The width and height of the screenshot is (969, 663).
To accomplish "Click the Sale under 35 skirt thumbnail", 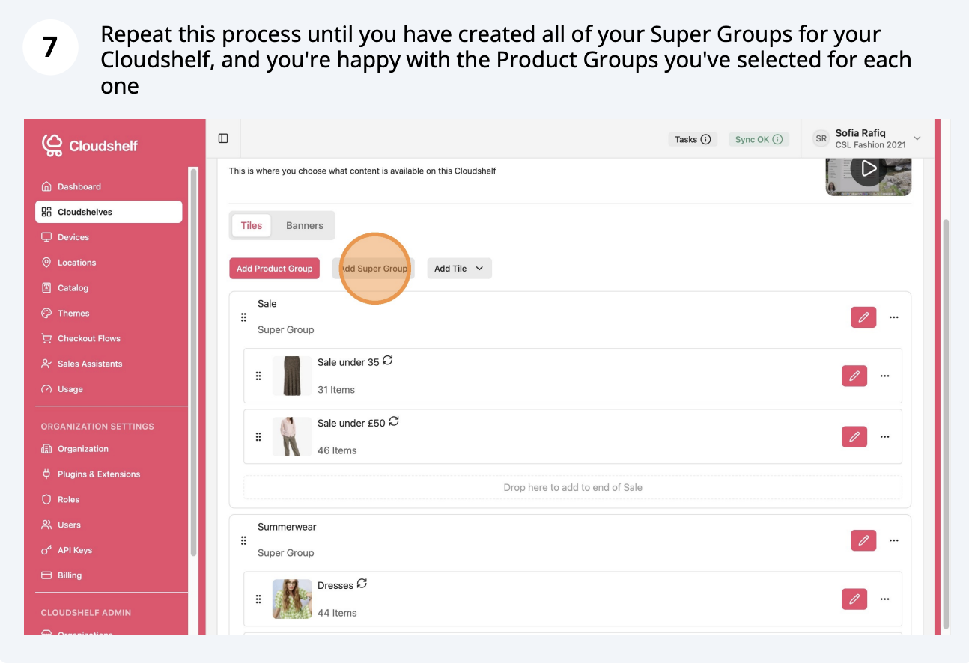I will click(292, 376).
